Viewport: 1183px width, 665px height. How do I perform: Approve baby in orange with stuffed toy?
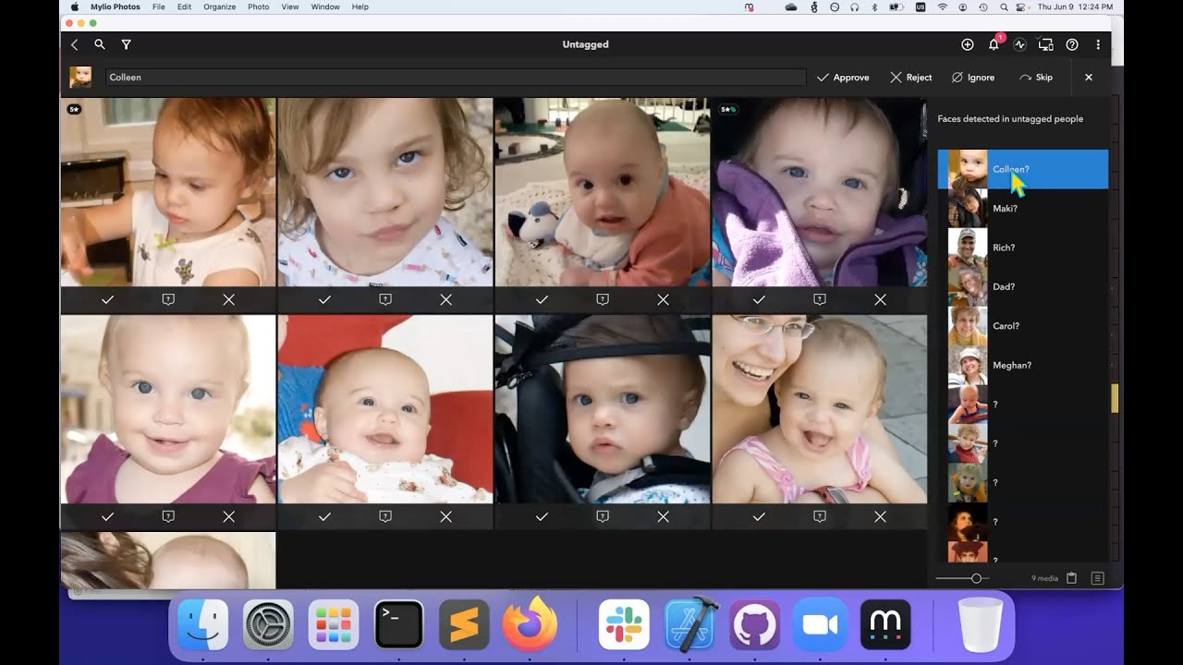(x=542, y=299)
